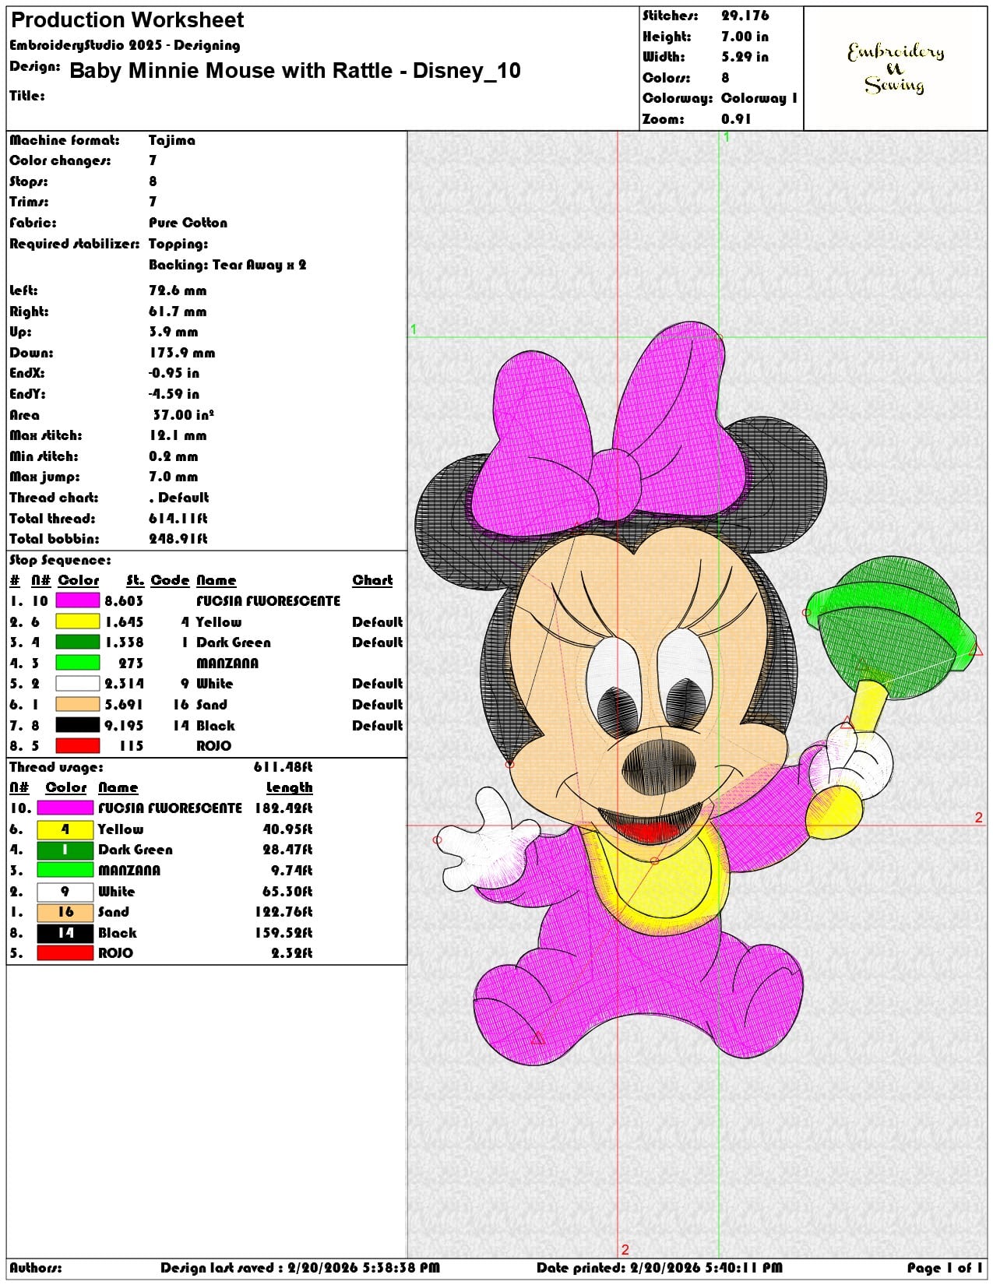Click the Production Worksheet heading
The width and height of the screenshot is (993, 1285).
[127, 20]
